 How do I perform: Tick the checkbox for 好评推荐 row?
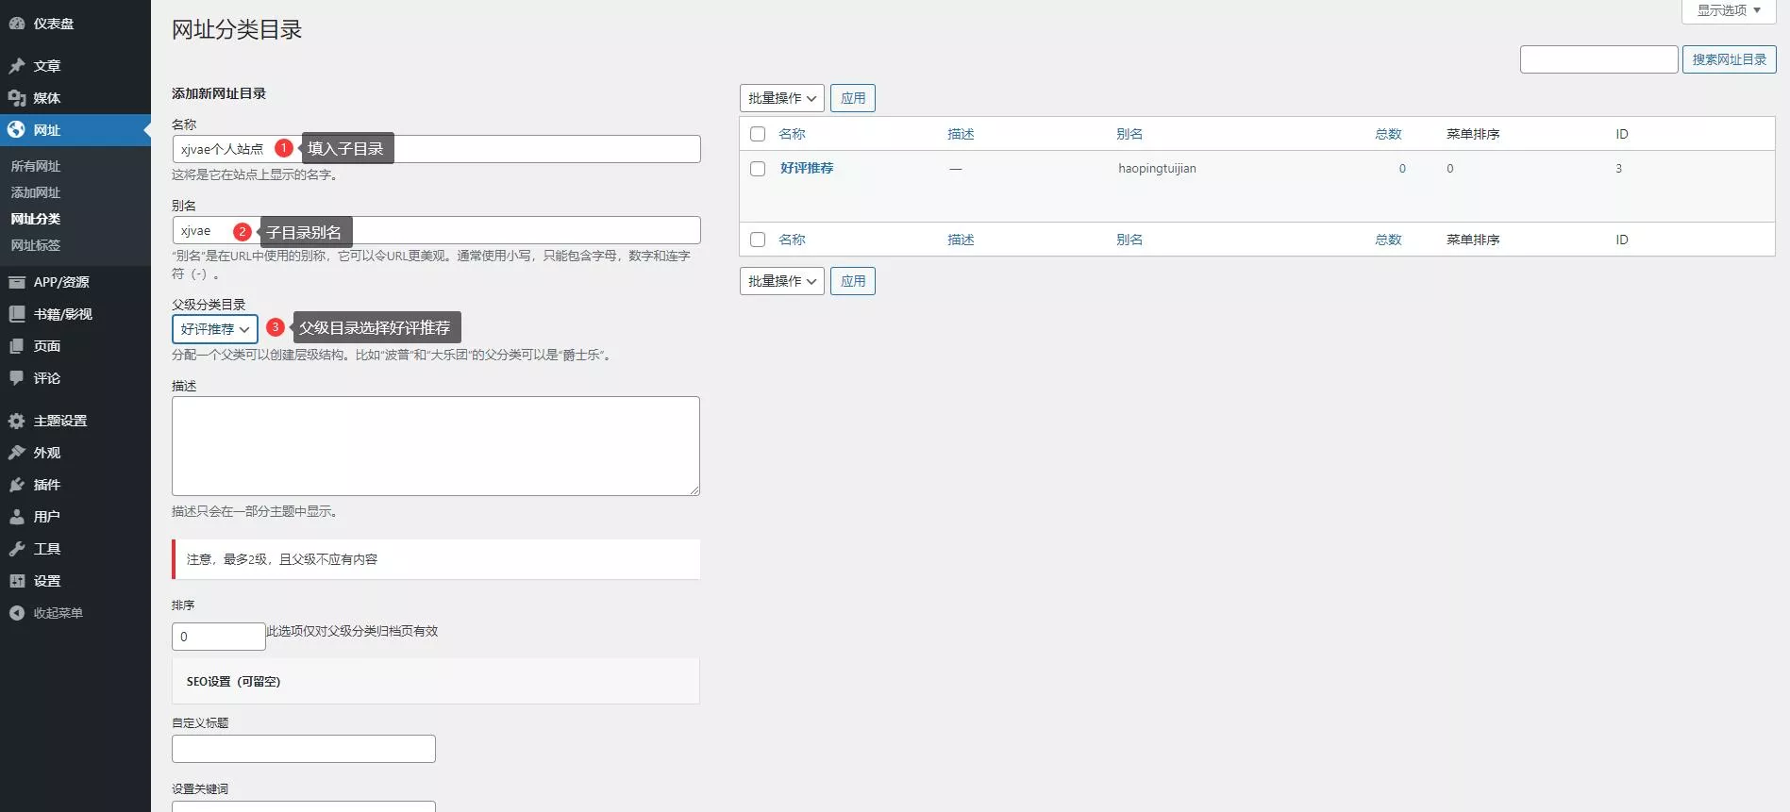pyautogui.click(x=758, y=169)
